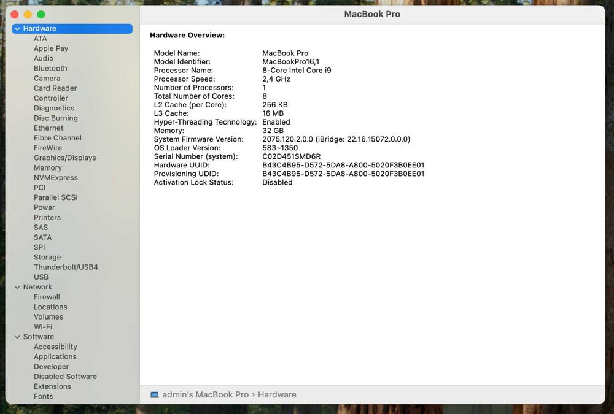Select Parallel SCSI in the sidebar
The height and width of the screenshot is (414, 614).
pos(56,197)
